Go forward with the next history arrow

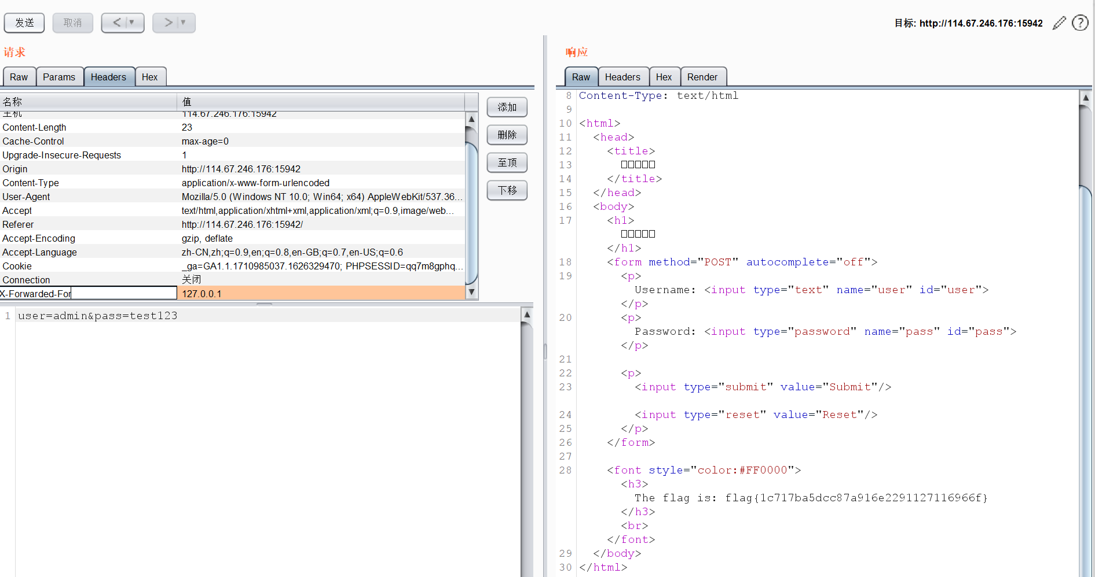pos(168,23)
